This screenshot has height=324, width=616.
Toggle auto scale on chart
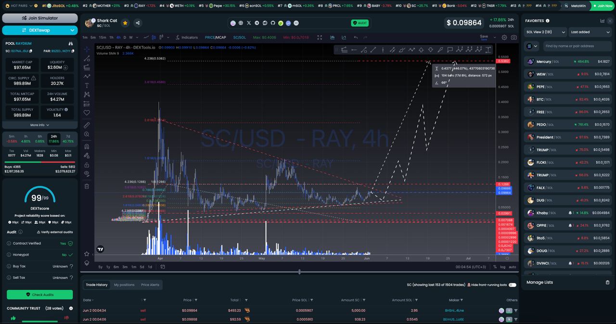512,267
